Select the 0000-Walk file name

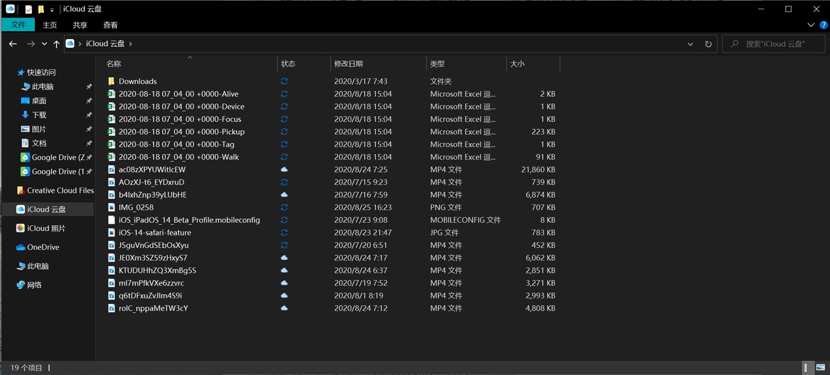tap(179, 157)
